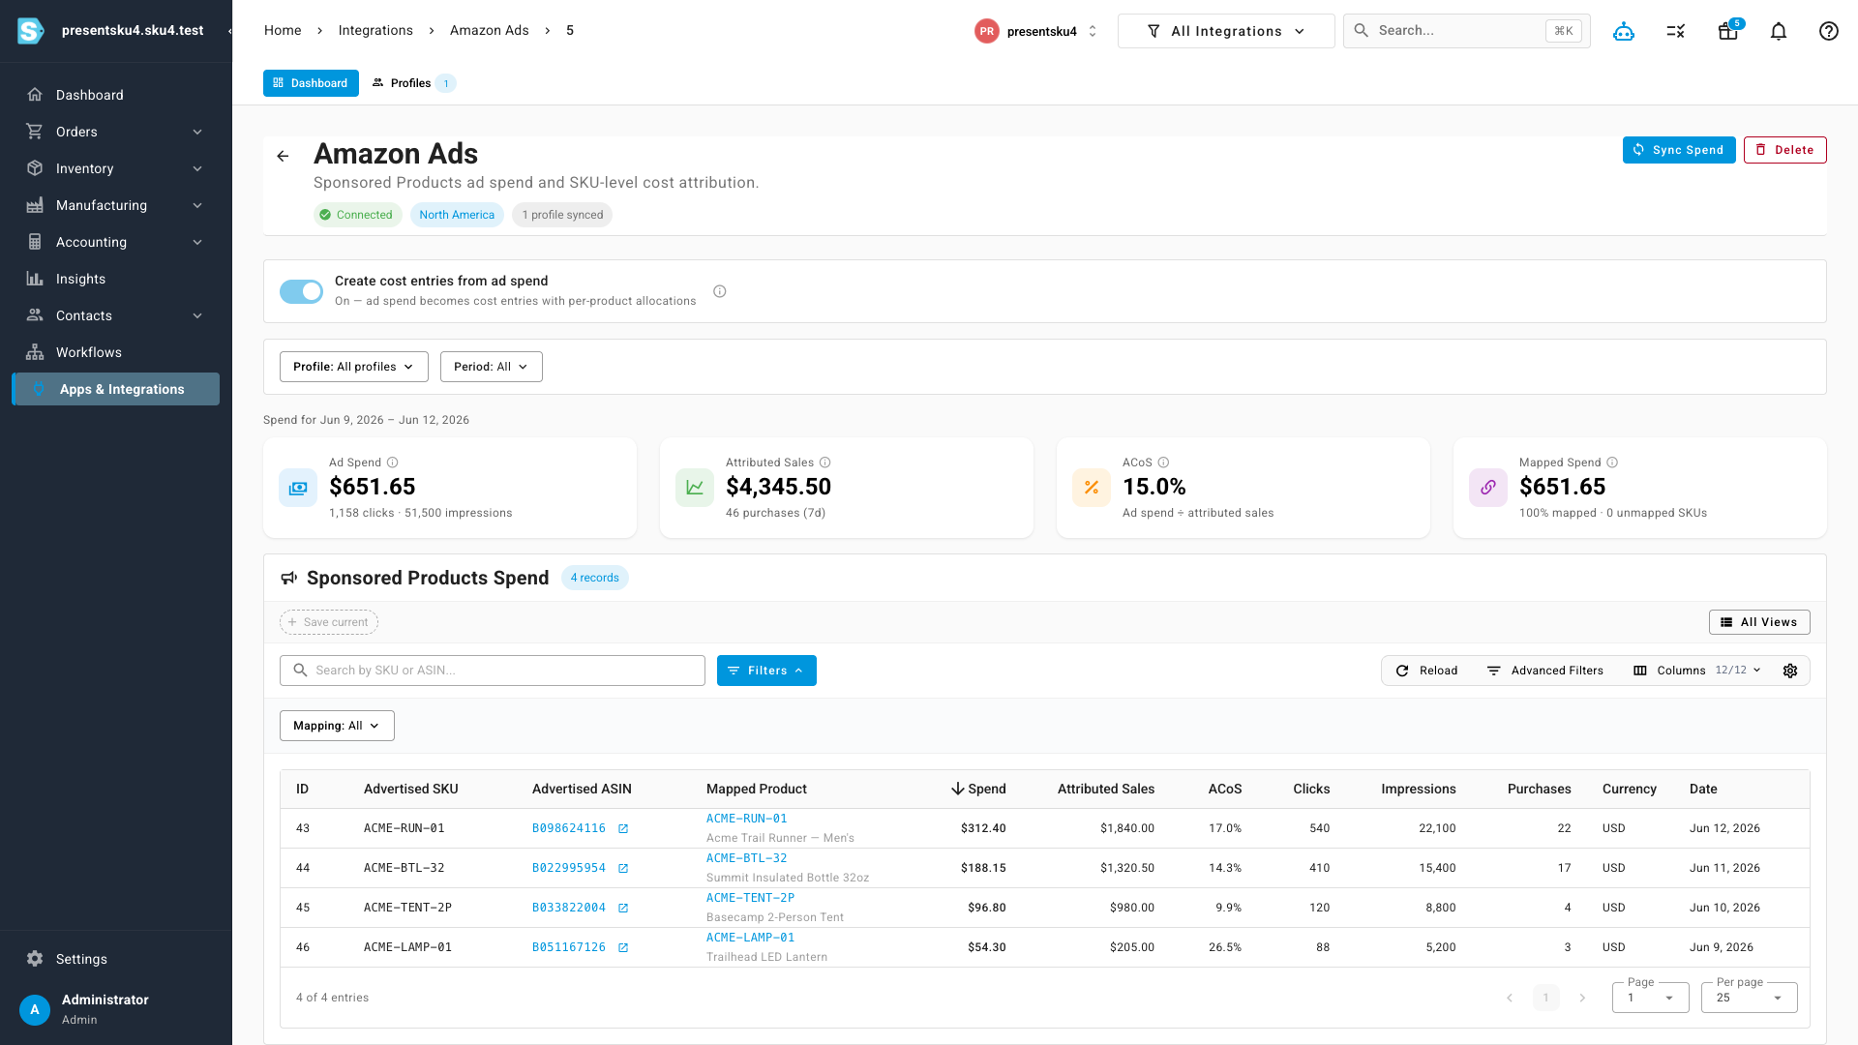Open the ACME-RUN-01 mapped product link
The height and width of the screenshot is (1045, 1858).
click(747, 819)
